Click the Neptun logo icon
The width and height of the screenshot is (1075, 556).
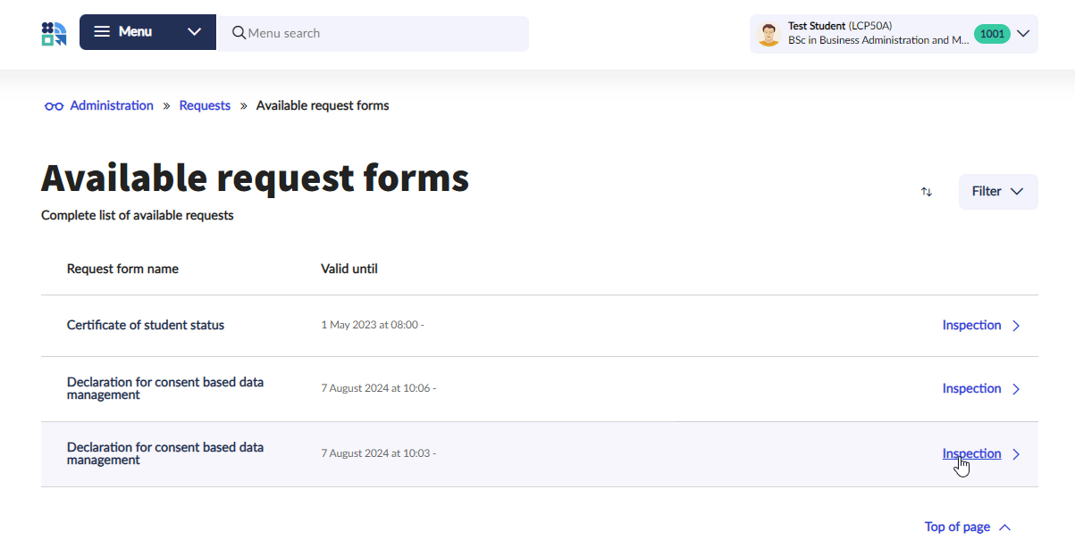(x=54, y=34)
